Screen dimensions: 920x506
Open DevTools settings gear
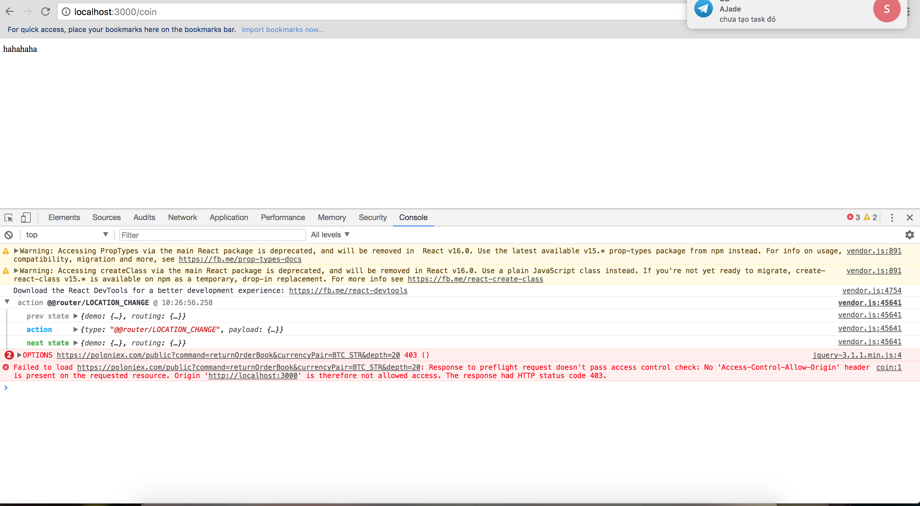909,234
